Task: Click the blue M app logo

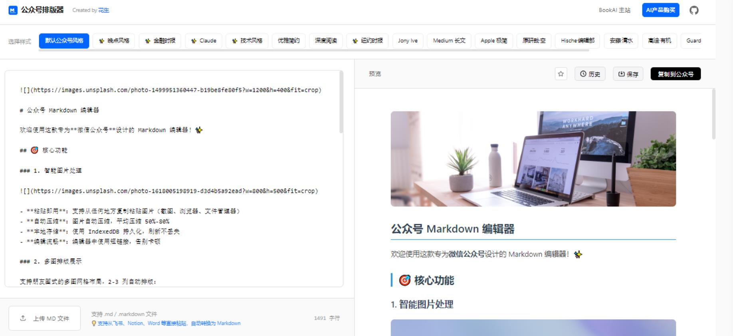Action: [x=13, y=10]
